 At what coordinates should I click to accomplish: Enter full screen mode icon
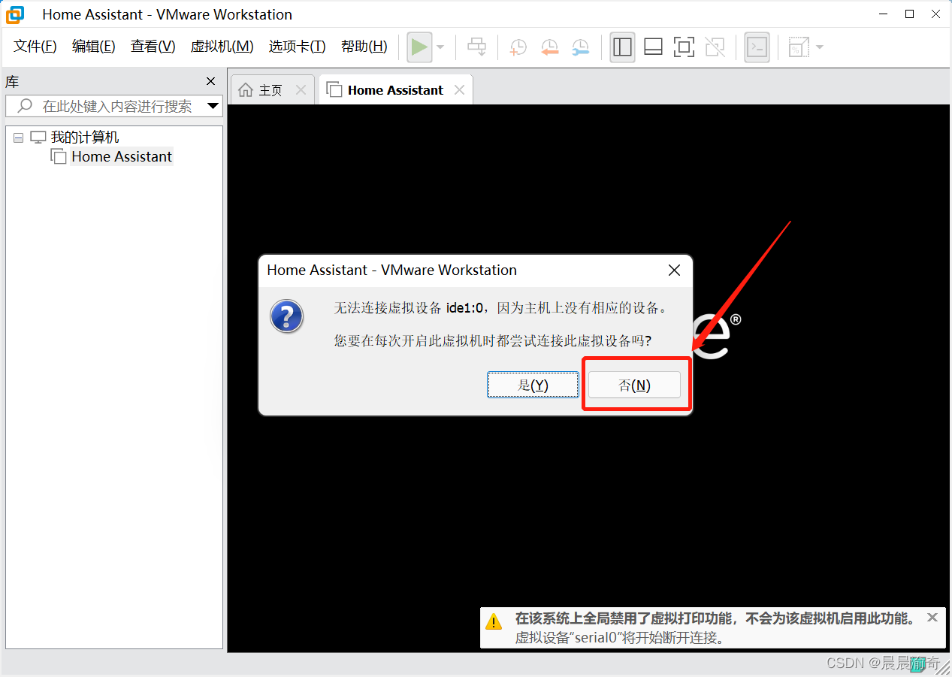tap(684, 47)
